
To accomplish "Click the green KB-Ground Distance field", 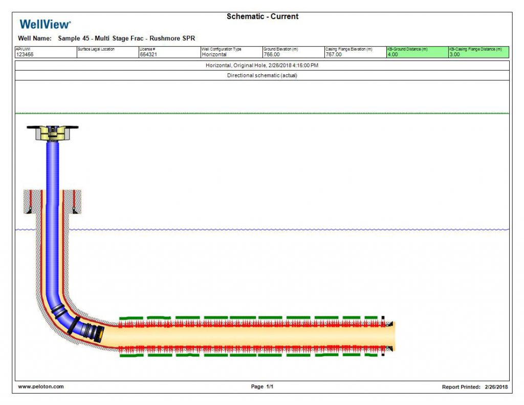I will (x=417, y=52).
